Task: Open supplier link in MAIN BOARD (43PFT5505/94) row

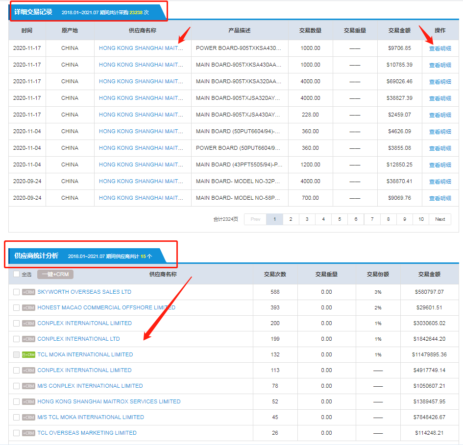Action: coord(141,164)
